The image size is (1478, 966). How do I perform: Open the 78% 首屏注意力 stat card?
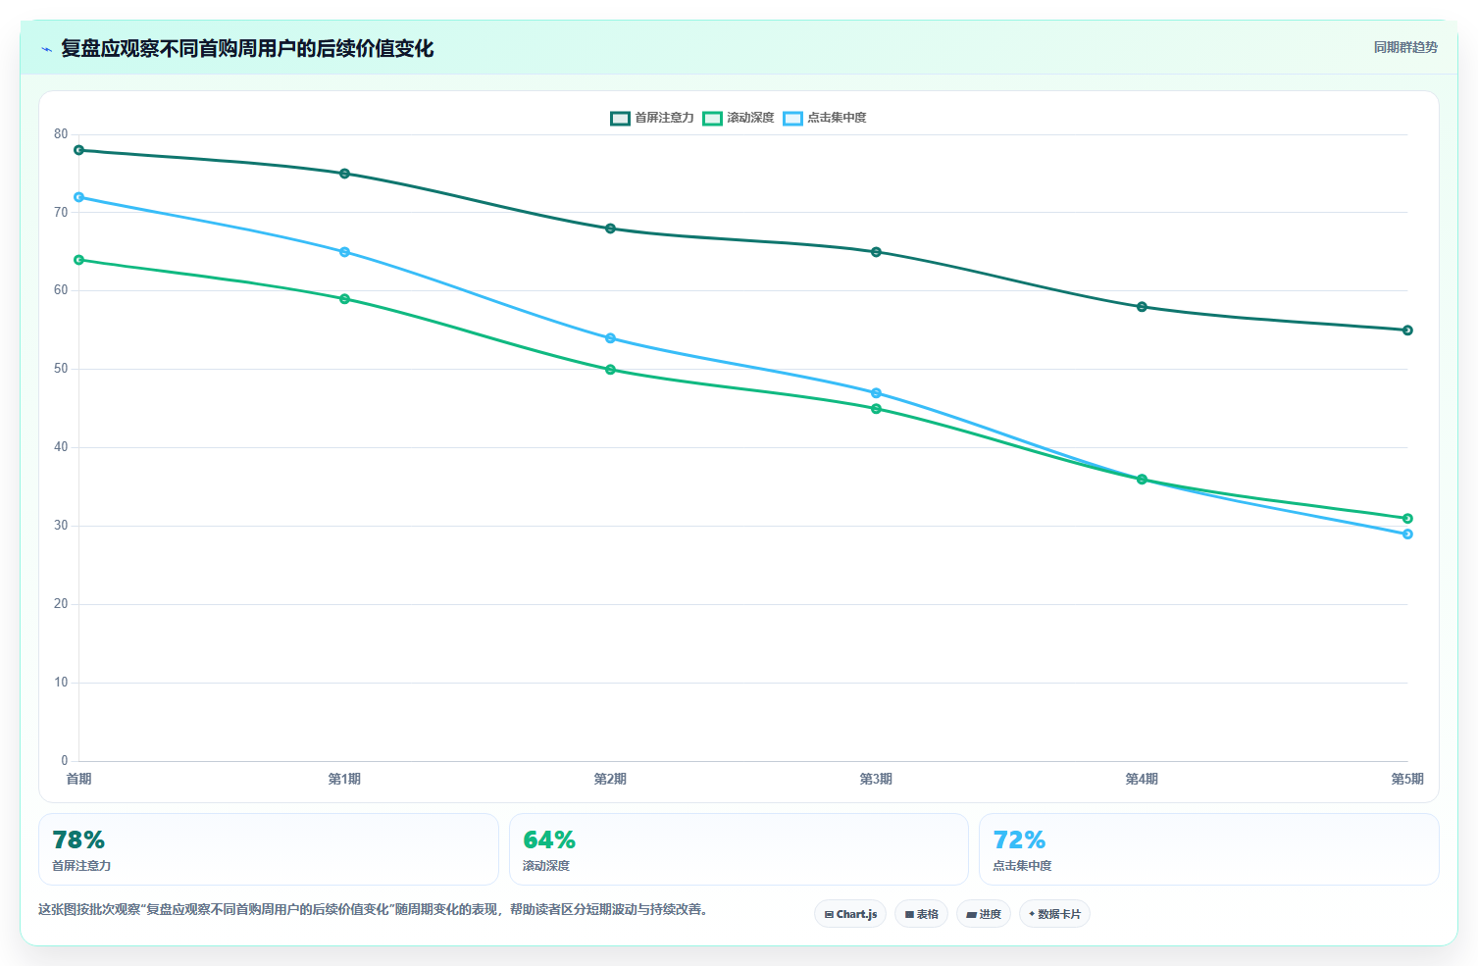pyautogui.click(x=269, y=849)
